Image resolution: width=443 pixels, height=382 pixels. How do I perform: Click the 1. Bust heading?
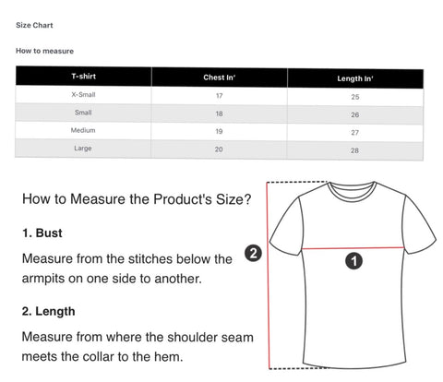pos(42,233)
